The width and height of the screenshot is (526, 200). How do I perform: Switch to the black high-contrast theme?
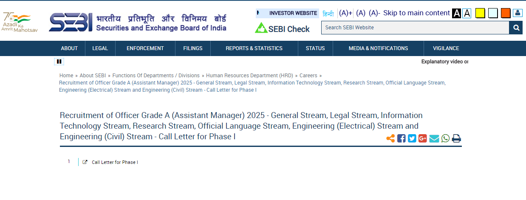click(456, 13)
